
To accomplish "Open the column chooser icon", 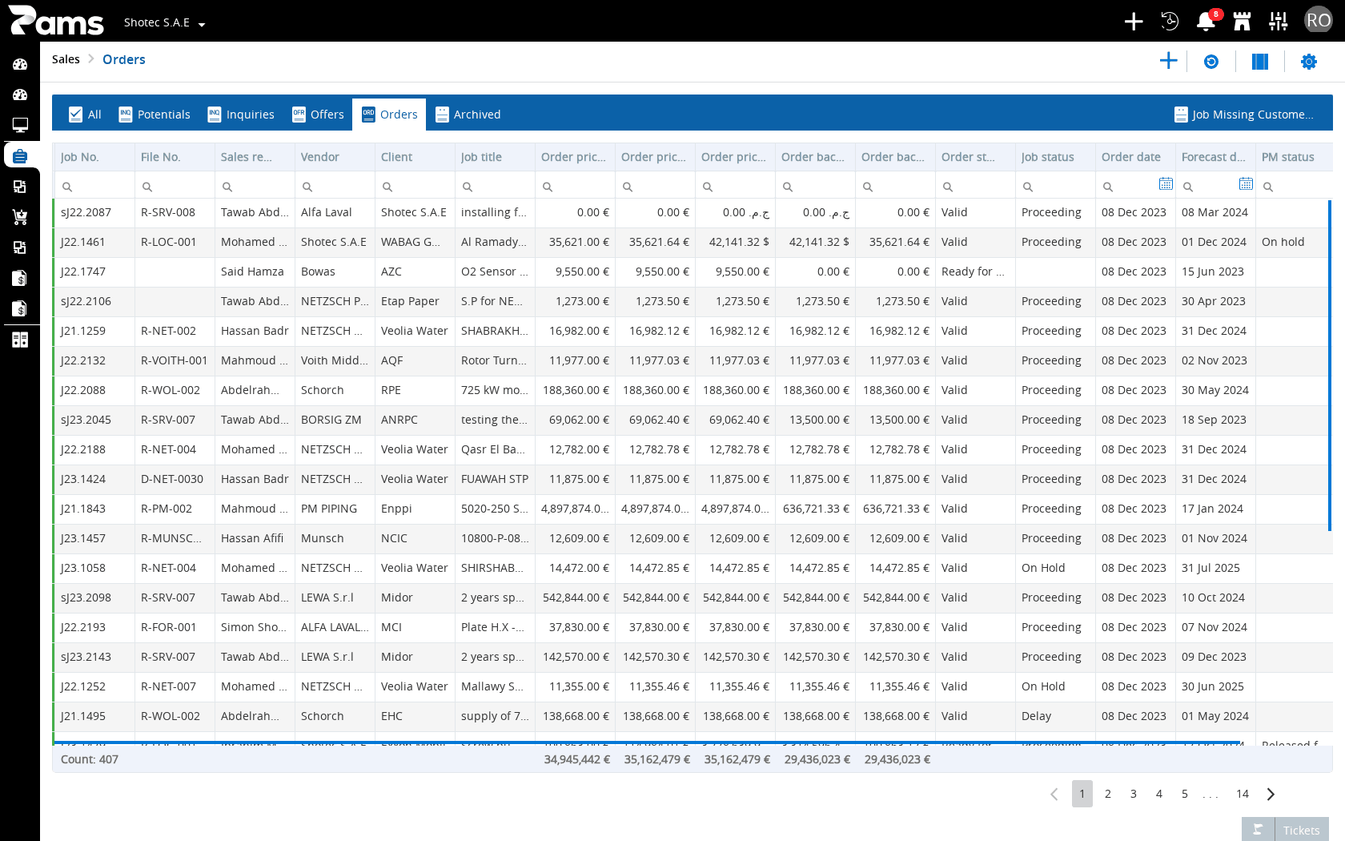I will (1260, 62).
